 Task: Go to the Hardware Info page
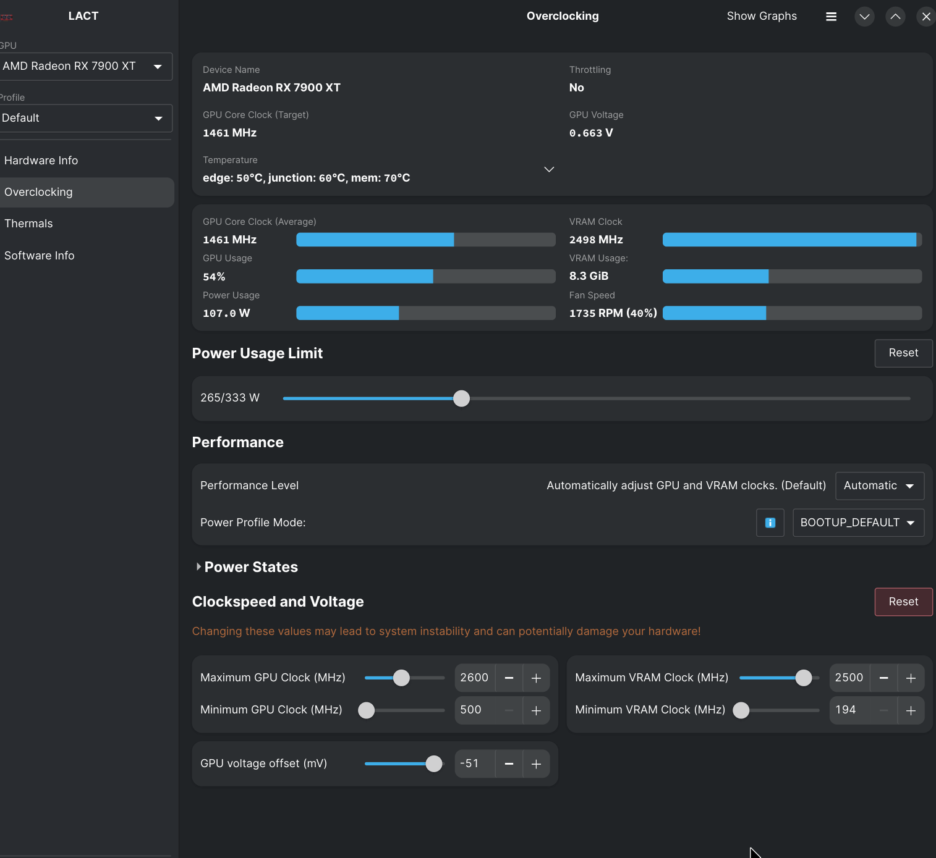coord(87,161)
